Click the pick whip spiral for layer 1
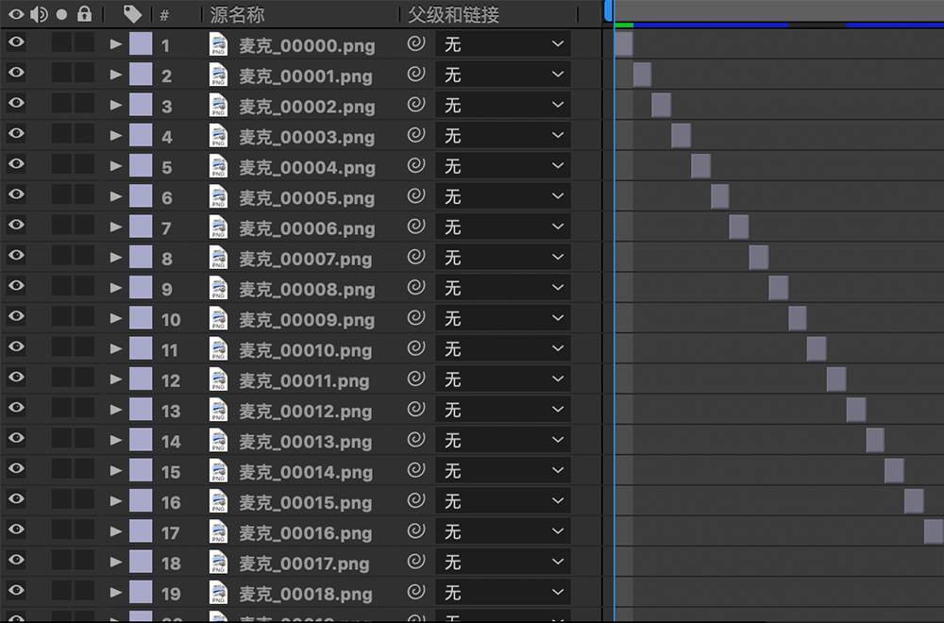Image resolution: width=944 pixels, height=623 pixels. [x=416, y=44]
